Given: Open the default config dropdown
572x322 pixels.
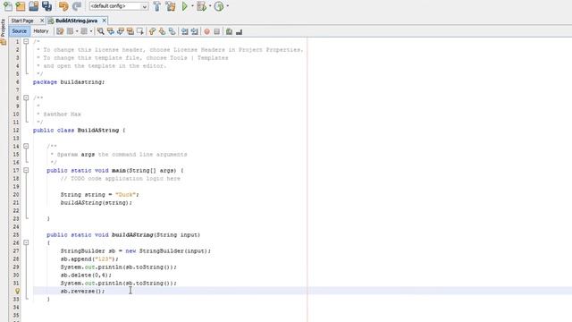Looking at the screenshot, I should (119, 6).
